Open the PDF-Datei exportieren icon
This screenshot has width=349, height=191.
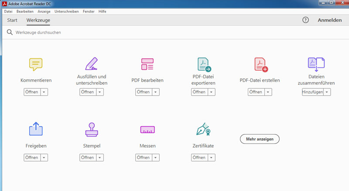coord(204,64)
